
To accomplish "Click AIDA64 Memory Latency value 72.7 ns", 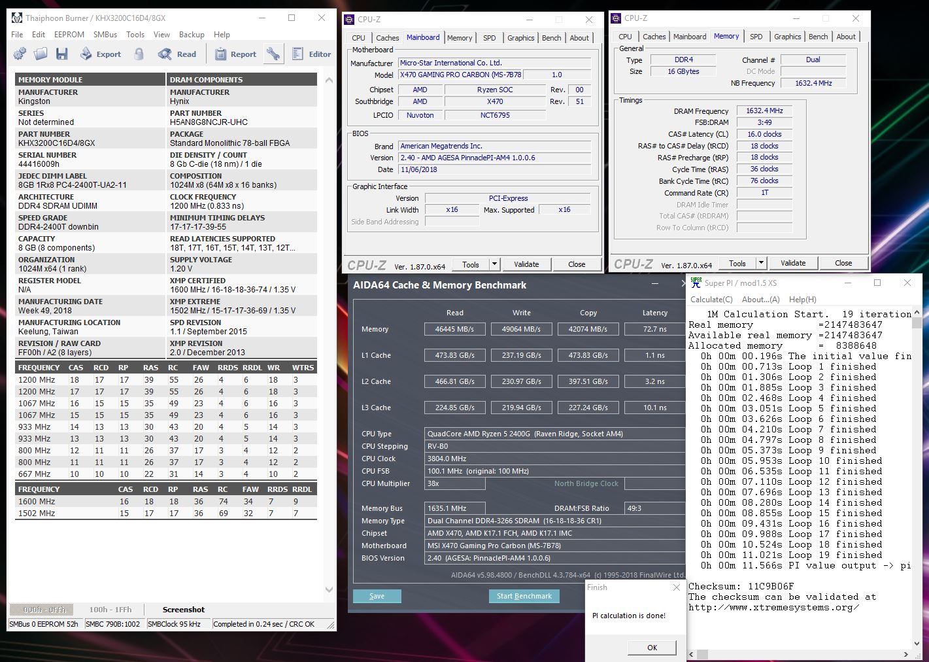I will (x=654, y=329).
